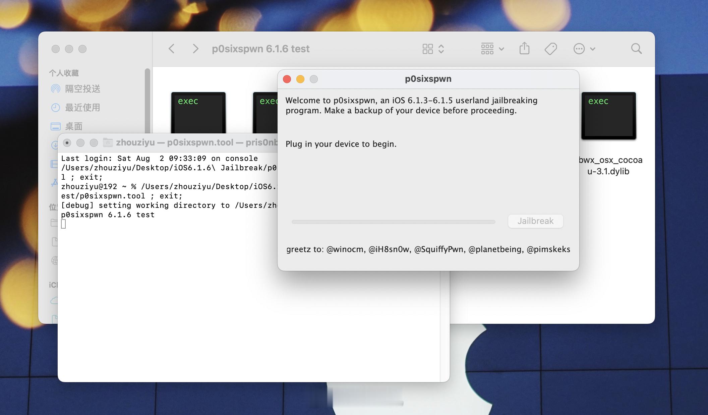708x415 pixels.
Task: Click the Finder sidebar scrollbar
Action: point(147,101)
